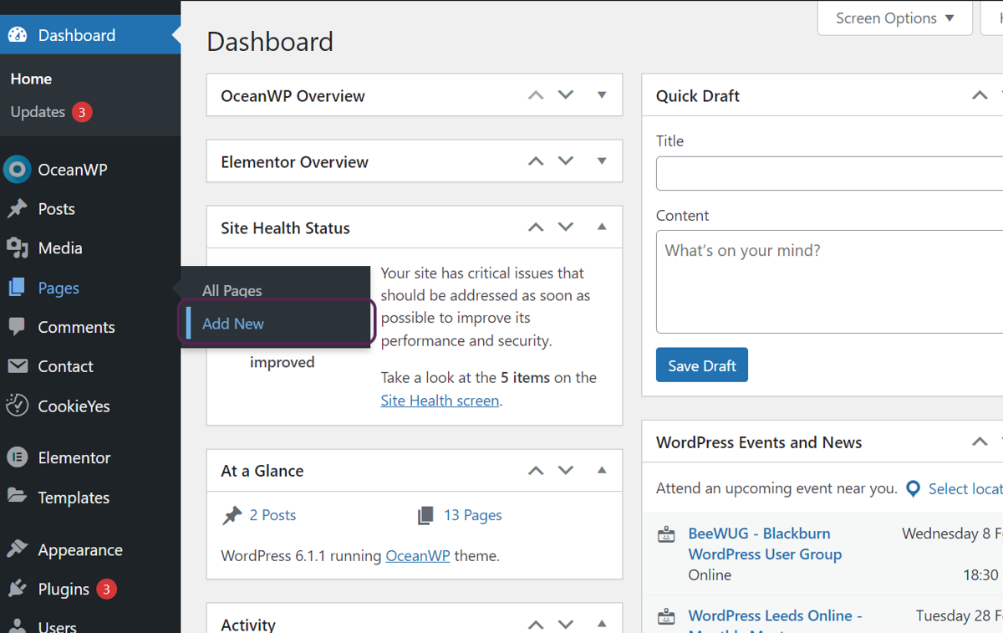Click the location pin icon in Events
Screen dimensions: 1003x633
click(914, 489)
